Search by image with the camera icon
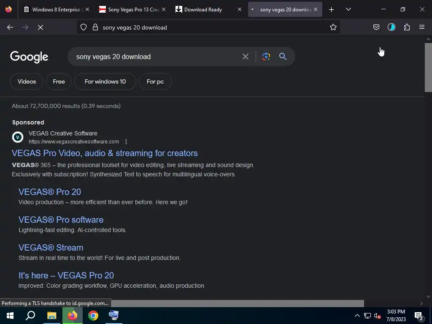The width and height of the screenshot is (432, 324). 266,57
